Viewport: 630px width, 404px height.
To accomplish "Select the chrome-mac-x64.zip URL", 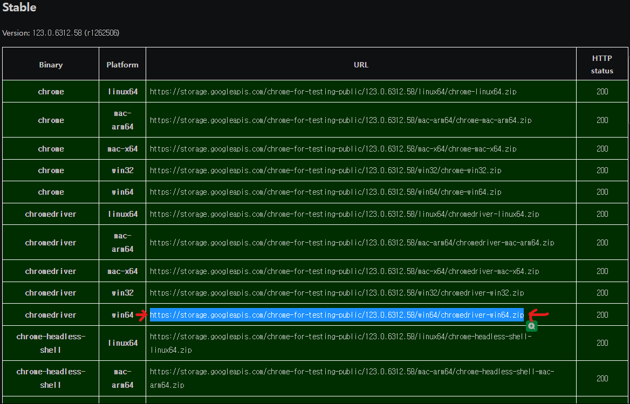I will click(x=333, y=148).
